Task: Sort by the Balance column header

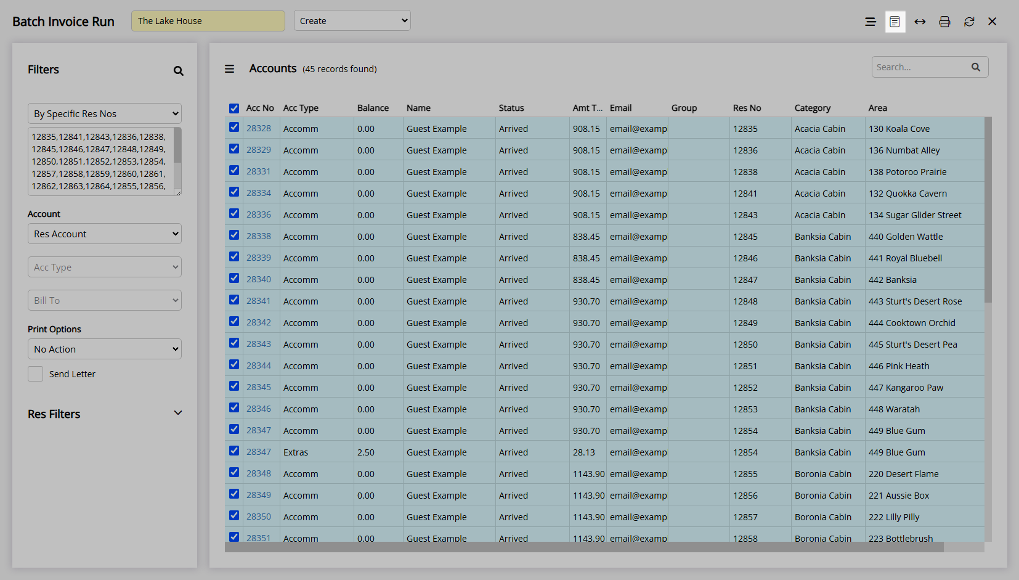Action: pos(373,108)
